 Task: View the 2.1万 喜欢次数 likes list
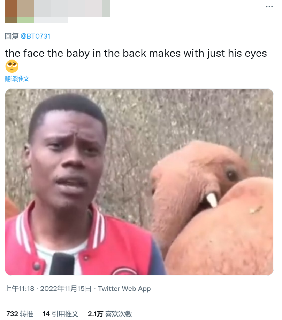tap(110, 314)
